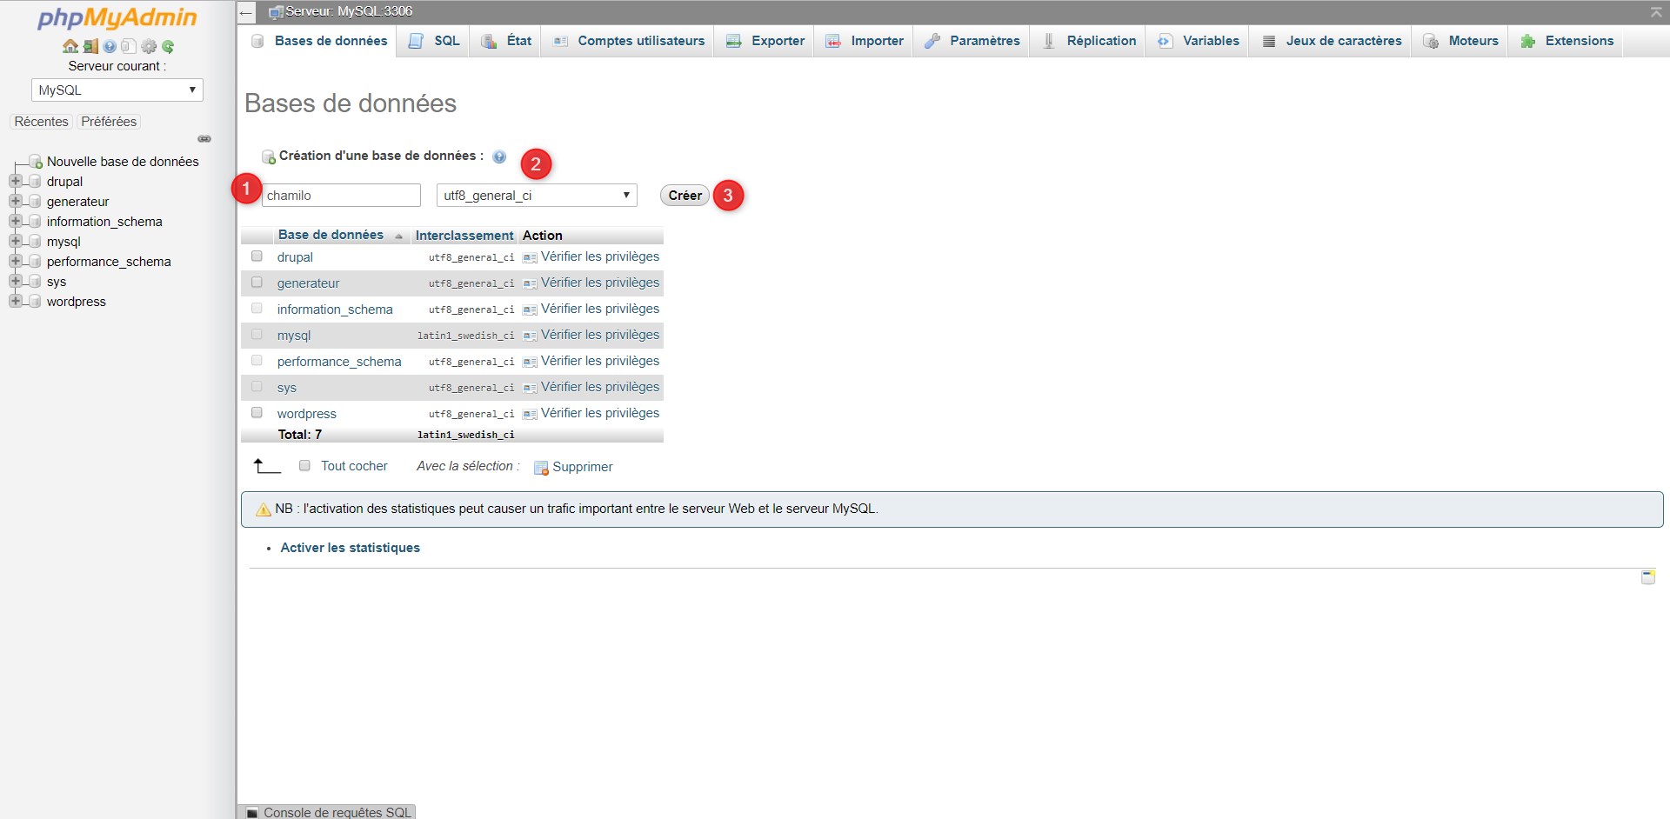Open phpMyAdmin documentation blue question icon
The image size is (1670, 819).
point(110,47)
